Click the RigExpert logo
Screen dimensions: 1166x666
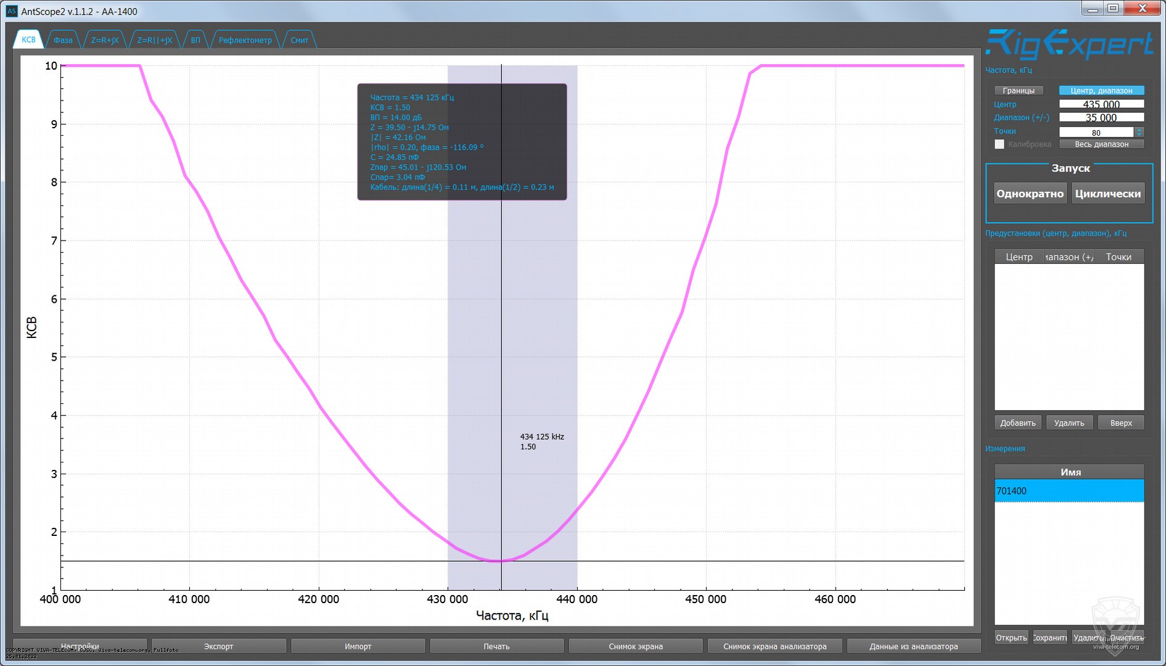click(1069, 45)
